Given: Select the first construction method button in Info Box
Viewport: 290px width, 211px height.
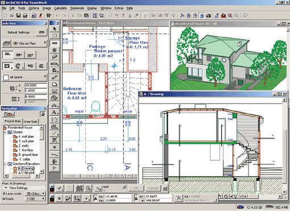Looking at the screenshot, I should (x=7, y=55).
